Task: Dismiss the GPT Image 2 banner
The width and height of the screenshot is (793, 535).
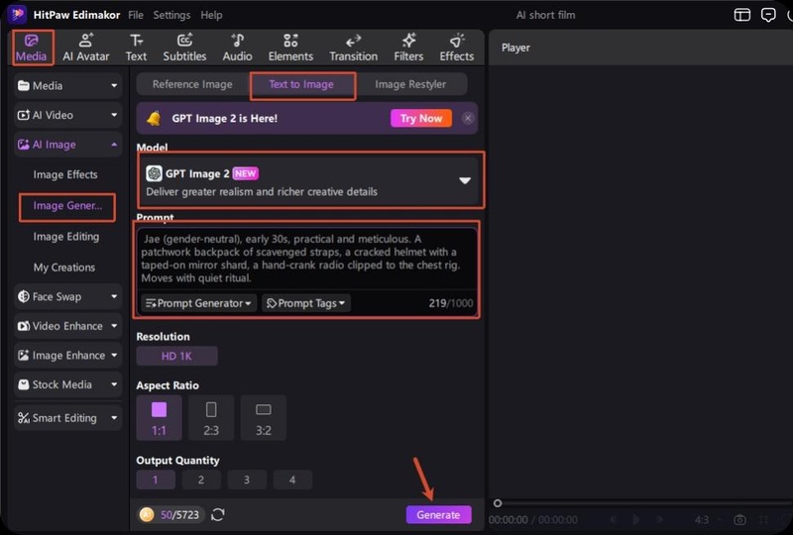Action: pos(468,118)
